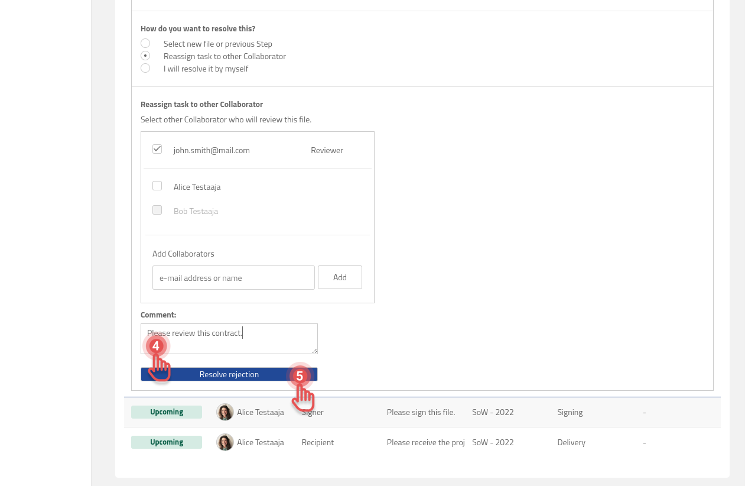
Task: Click the Upcoming badge in the Signer row
Action: pos(167,412)
